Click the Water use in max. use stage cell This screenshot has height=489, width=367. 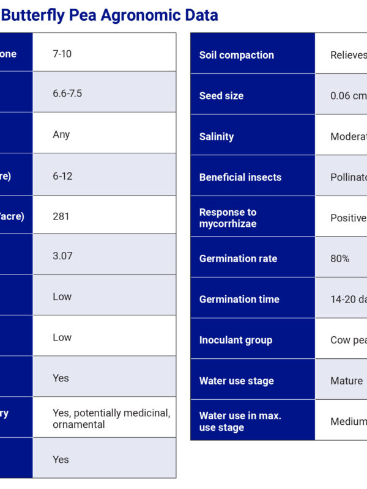point(240,421)
